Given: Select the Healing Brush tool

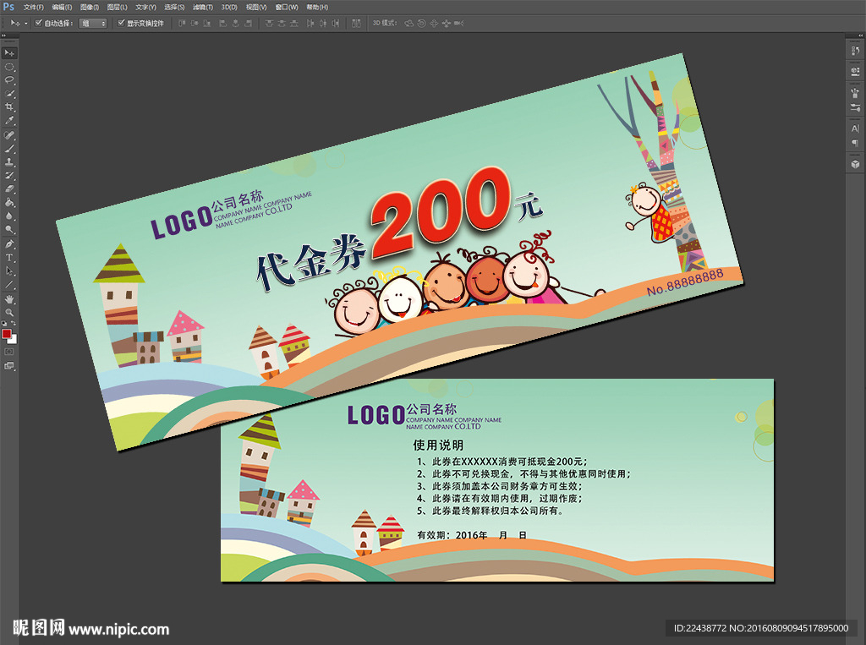Looking at the screenshot, I should (9, 135).
